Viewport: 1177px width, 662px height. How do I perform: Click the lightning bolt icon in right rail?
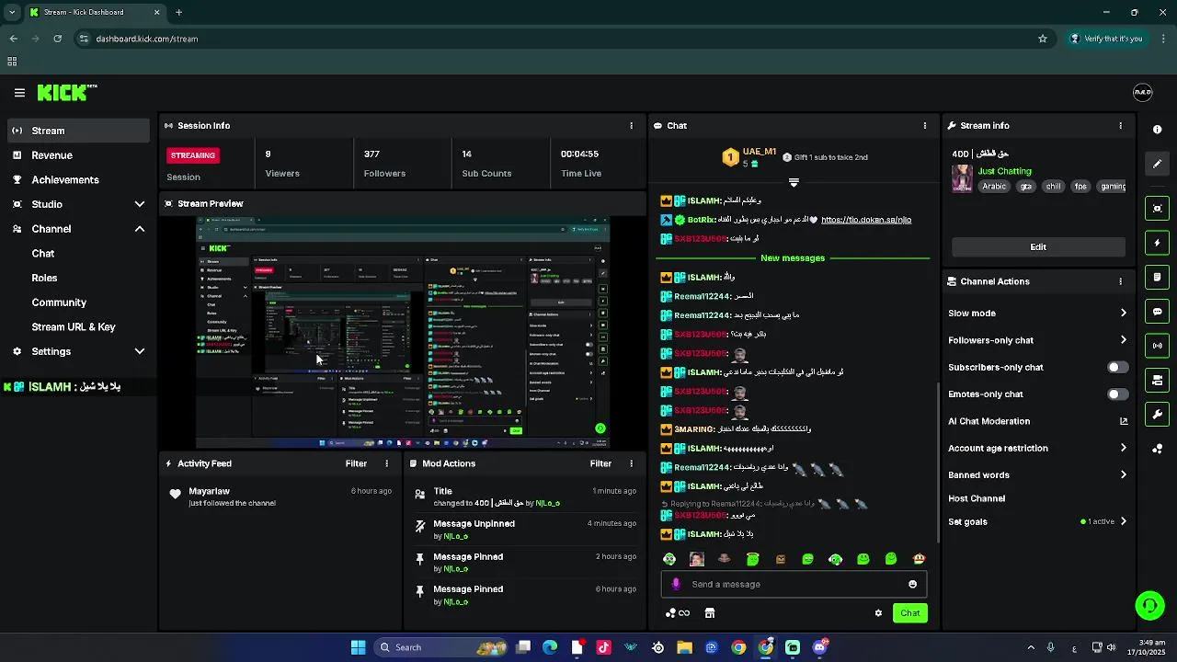(x=1158, y=243)
